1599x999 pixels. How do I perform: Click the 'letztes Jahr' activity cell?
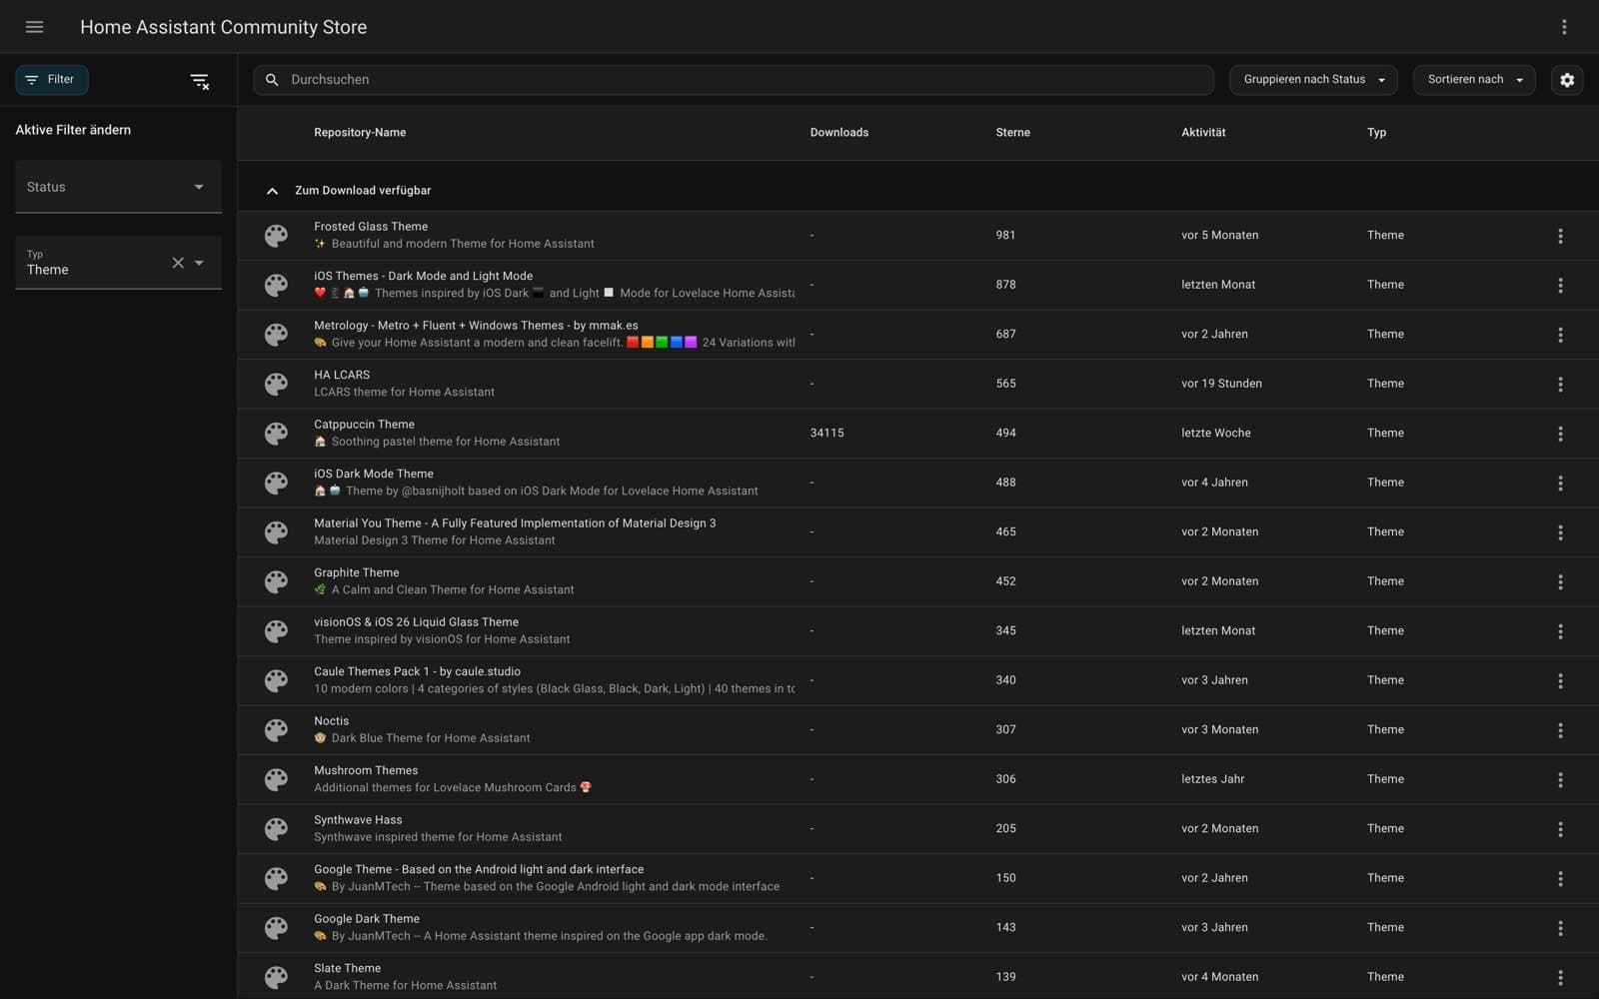1212,779
